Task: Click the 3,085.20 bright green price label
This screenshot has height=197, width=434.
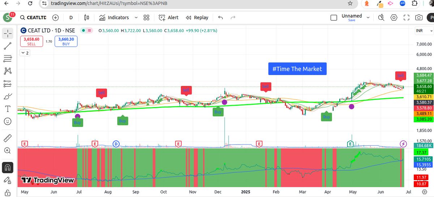Action: 424,119
